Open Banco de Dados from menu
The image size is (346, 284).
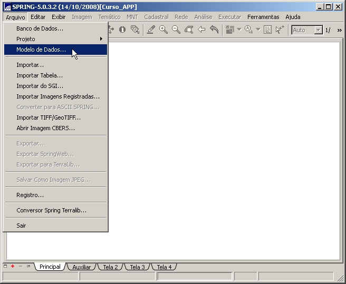tap(40, 28)
